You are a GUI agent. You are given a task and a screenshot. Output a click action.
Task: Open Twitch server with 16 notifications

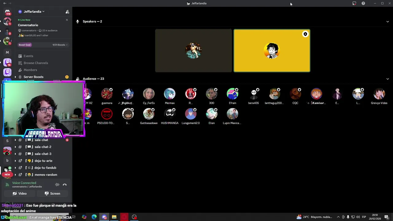tap(7, 62)
